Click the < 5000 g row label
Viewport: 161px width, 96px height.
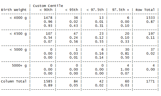click(18, 50)
